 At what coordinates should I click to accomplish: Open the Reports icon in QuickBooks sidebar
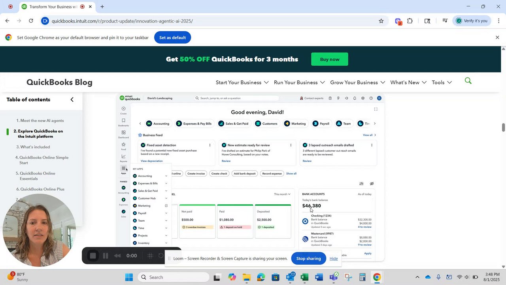(x=123, y=156)
